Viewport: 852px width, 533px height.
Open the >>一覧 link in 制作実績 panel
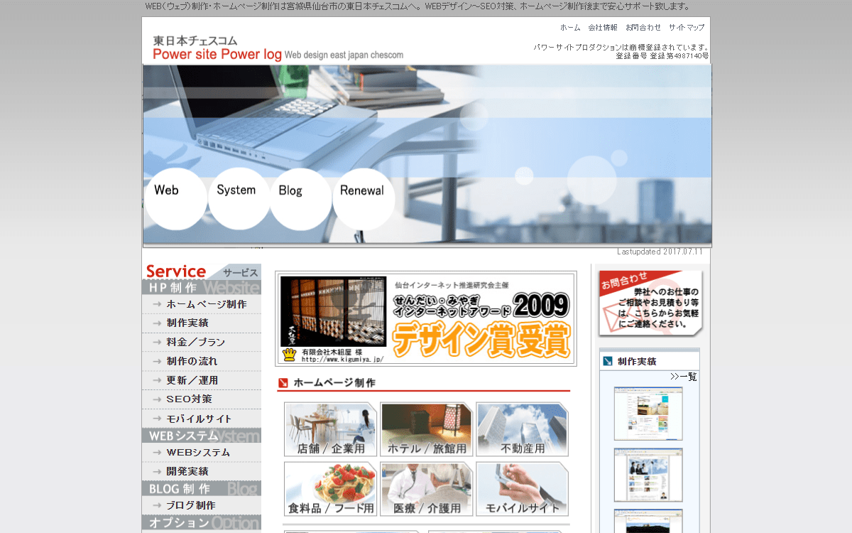684,377
